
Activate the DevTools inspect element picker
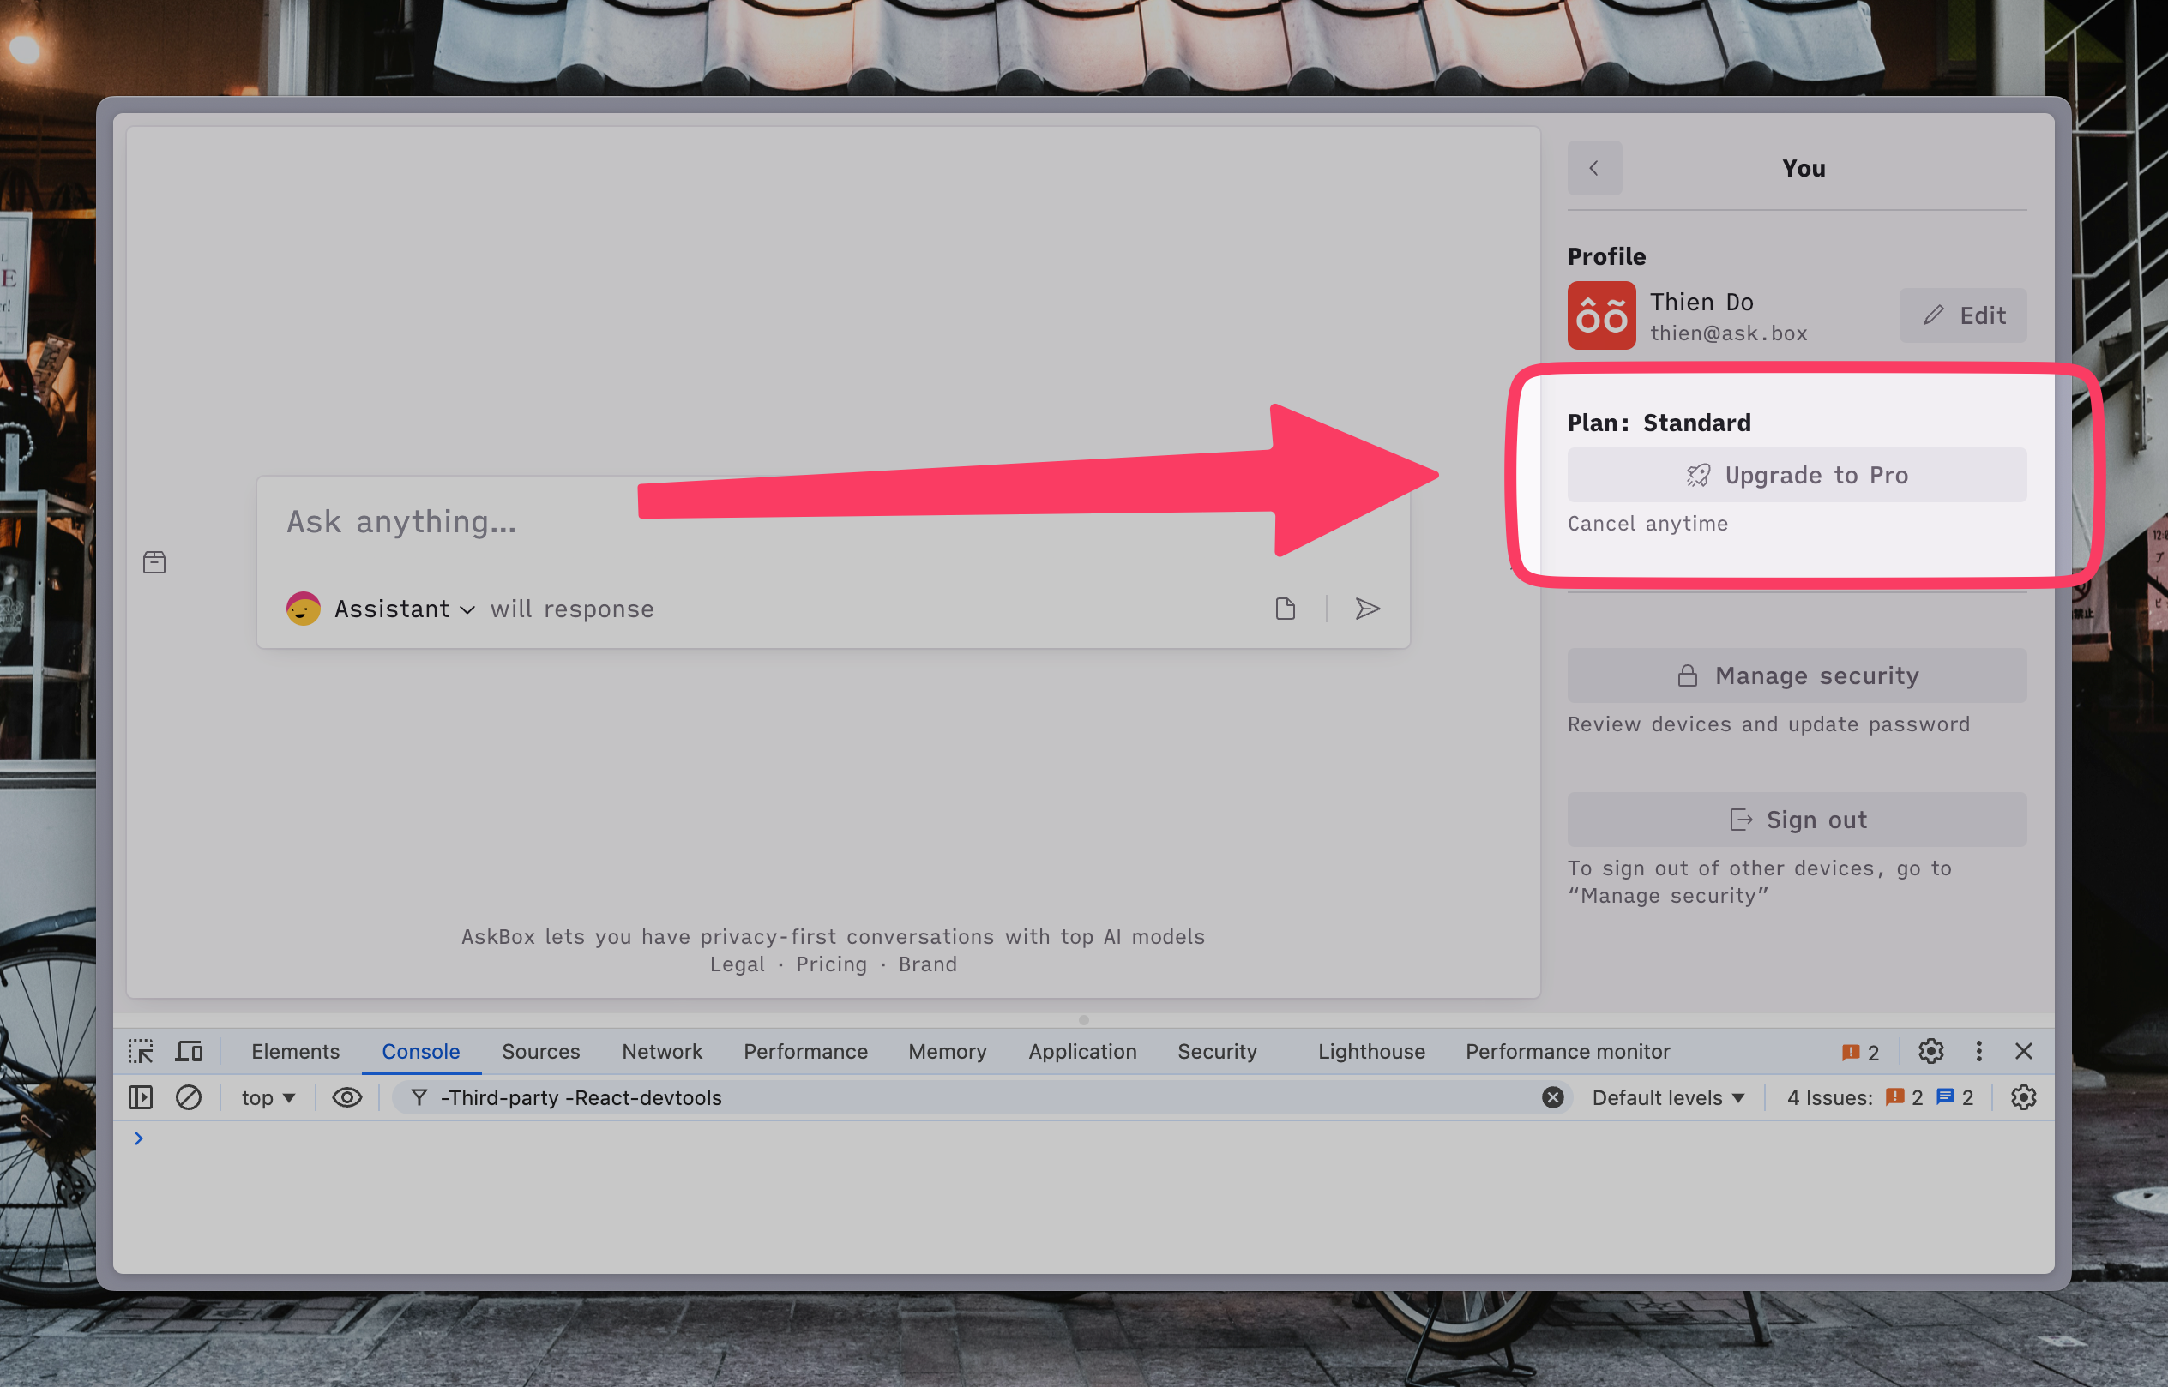pos(141,1051)
